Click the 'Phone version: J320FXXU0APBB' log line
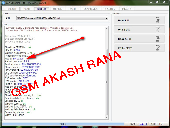 click(23, 67)
